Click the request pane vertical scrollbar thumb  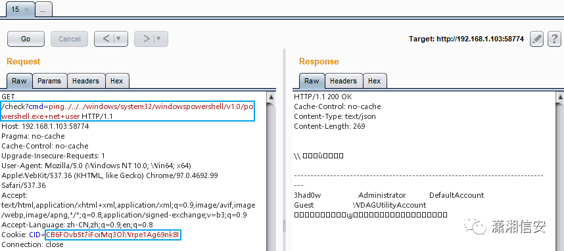[271, 176]
